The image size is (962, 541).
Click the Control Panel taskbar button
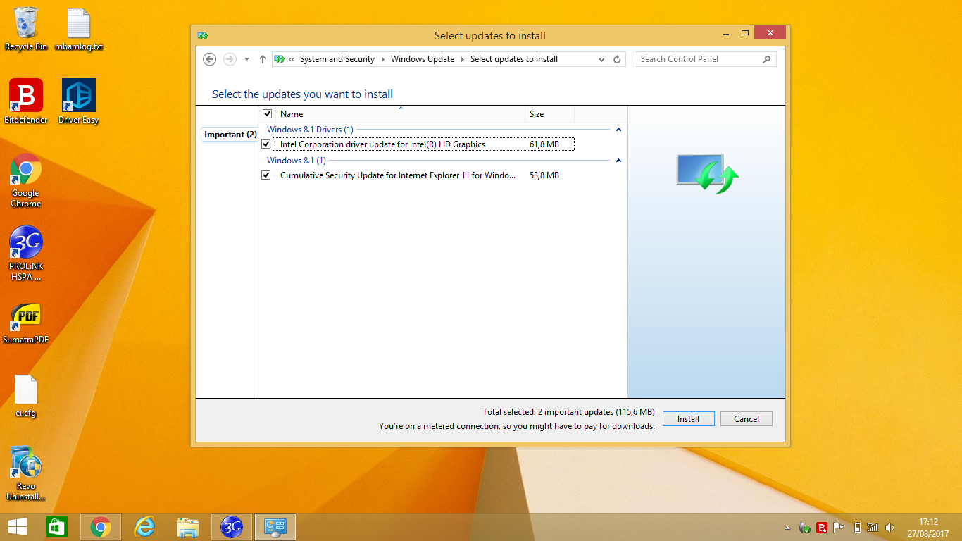coord(275,527)
